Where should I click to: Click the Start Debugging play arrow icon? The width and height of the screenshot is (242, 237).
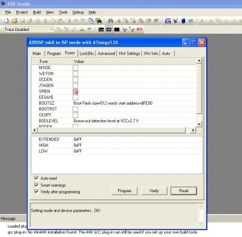(x=202, y=21)
